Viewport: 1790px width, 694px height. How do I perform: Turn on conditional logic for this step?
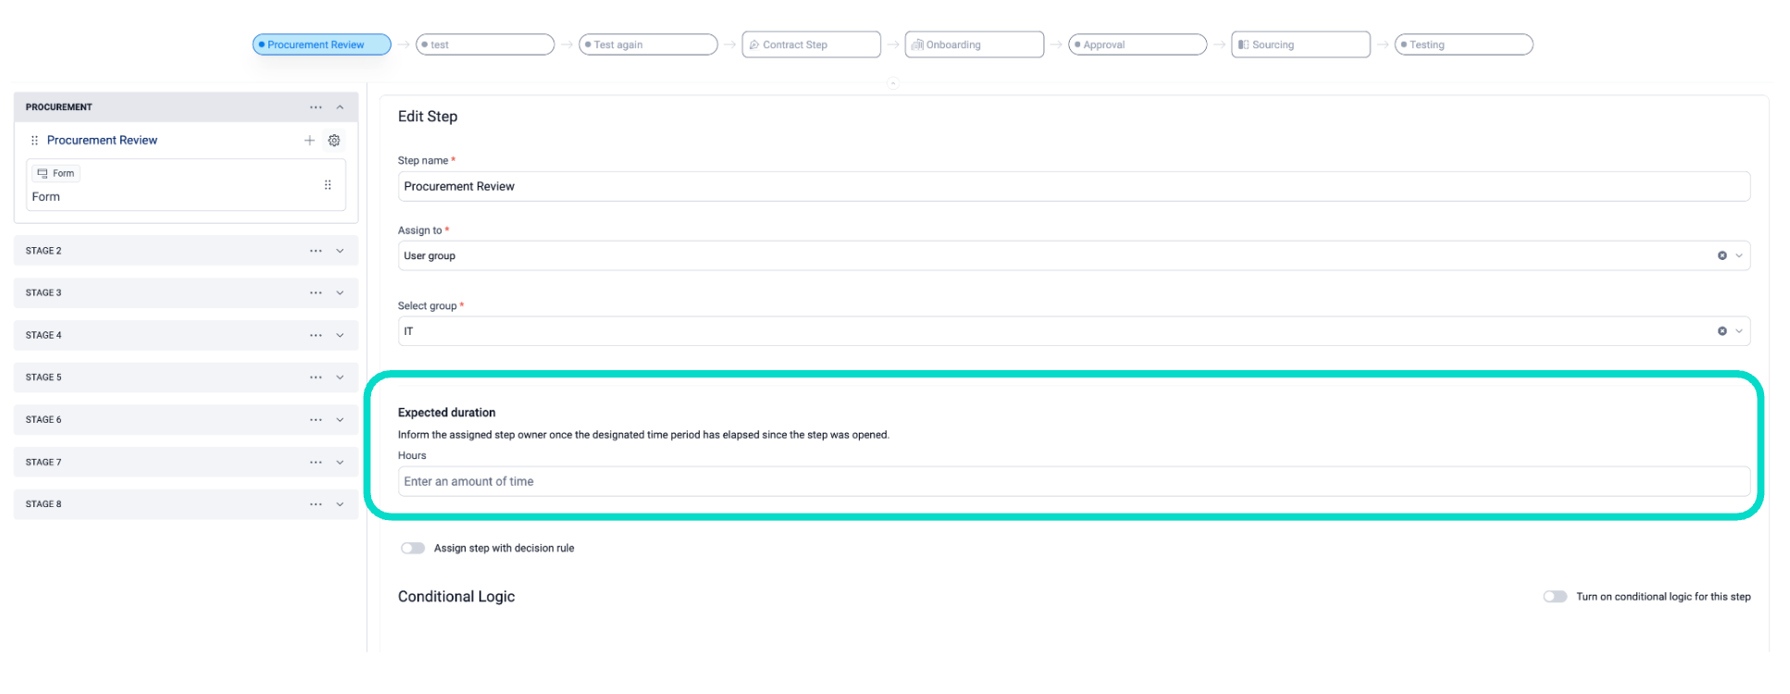1554,597
